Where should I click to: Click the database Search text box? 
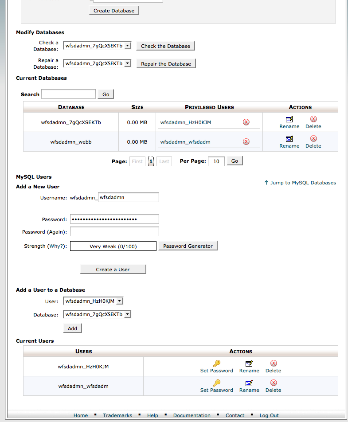point(68,94)
